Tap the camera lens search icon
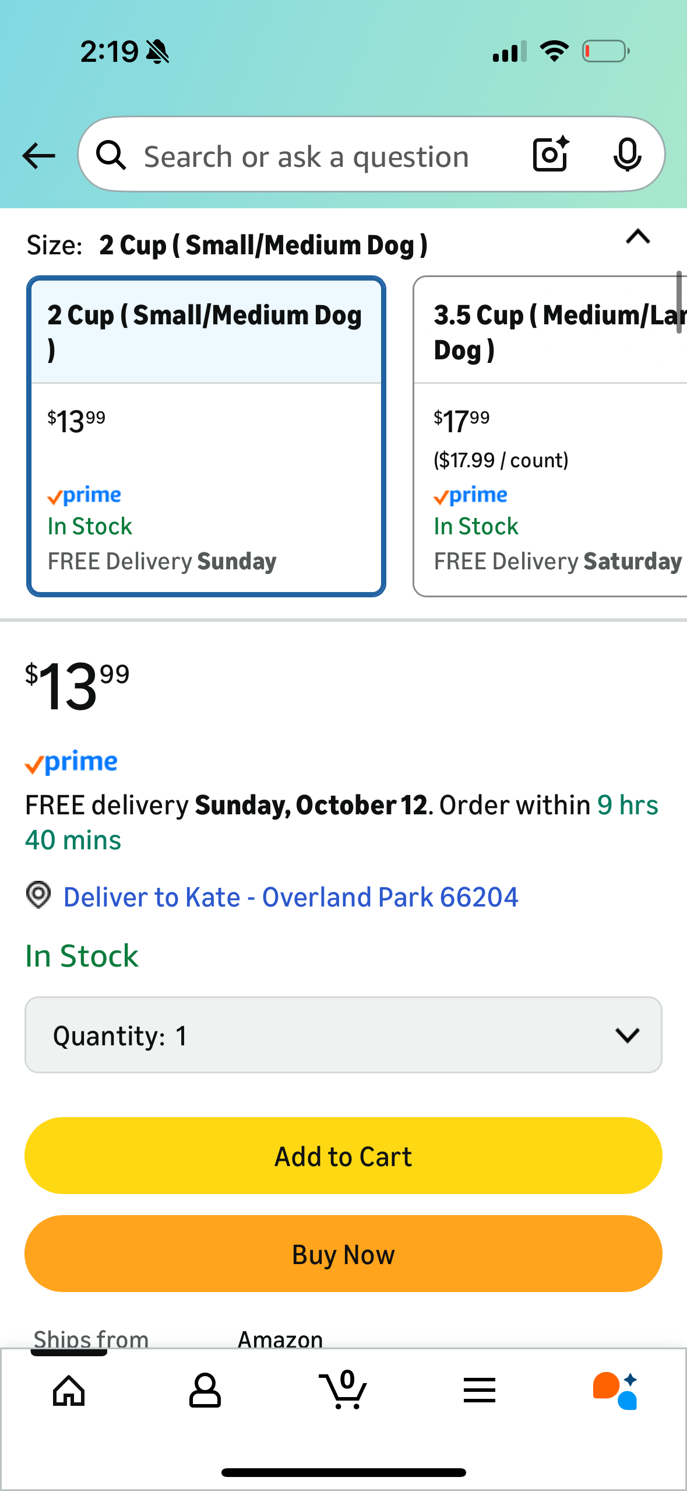This screenshot has width=687, height=1491. pos(551,155)
